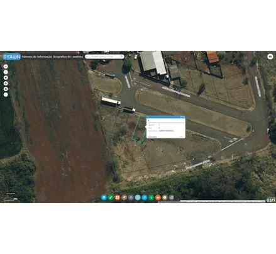
Task: Click the top-right round map button
Action: click(x=270, y=57)
